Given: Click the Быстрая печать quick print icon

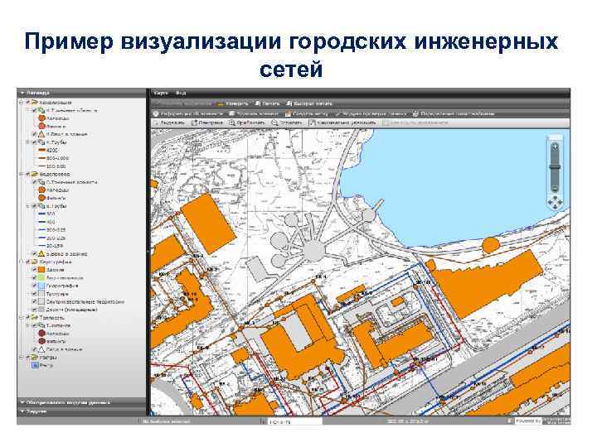Looking at the screenshot, I should tap(289, 103).
